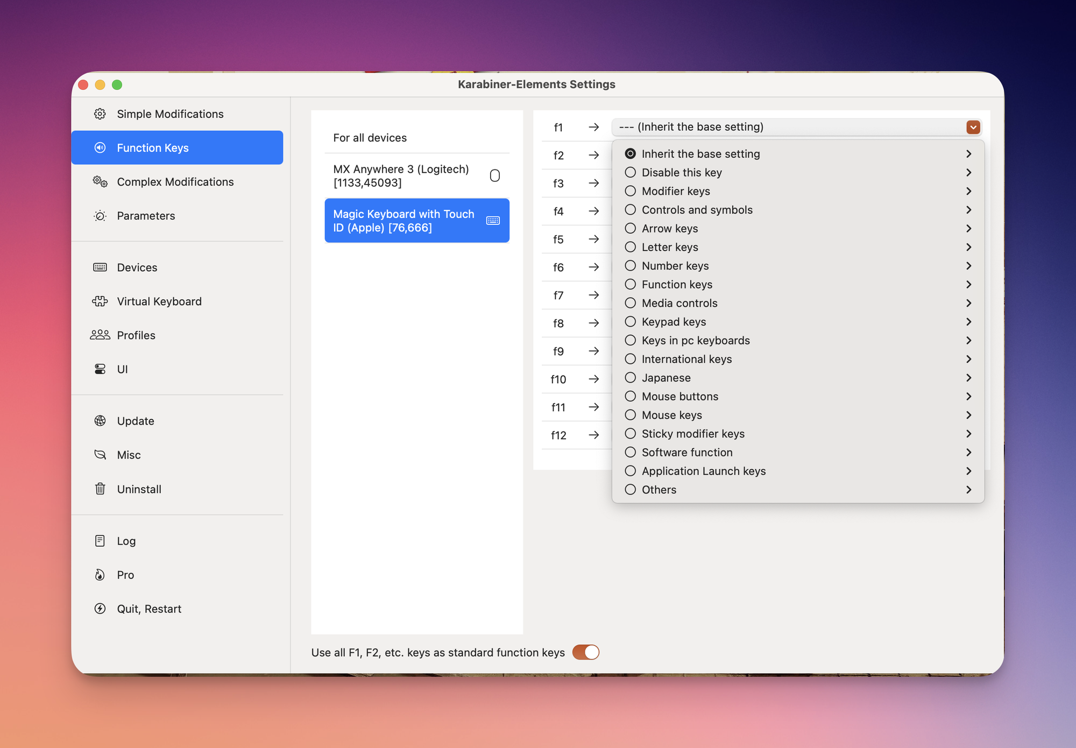Open the Misc sidebar section
The height and width of the screenshot is (748, 1076).
pyautogui.click(x=129, y=455)
